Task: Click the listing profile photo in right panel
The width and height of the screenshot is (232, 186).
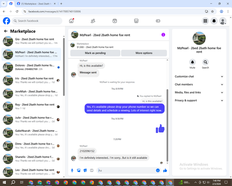Action: [x=199, y=38]
